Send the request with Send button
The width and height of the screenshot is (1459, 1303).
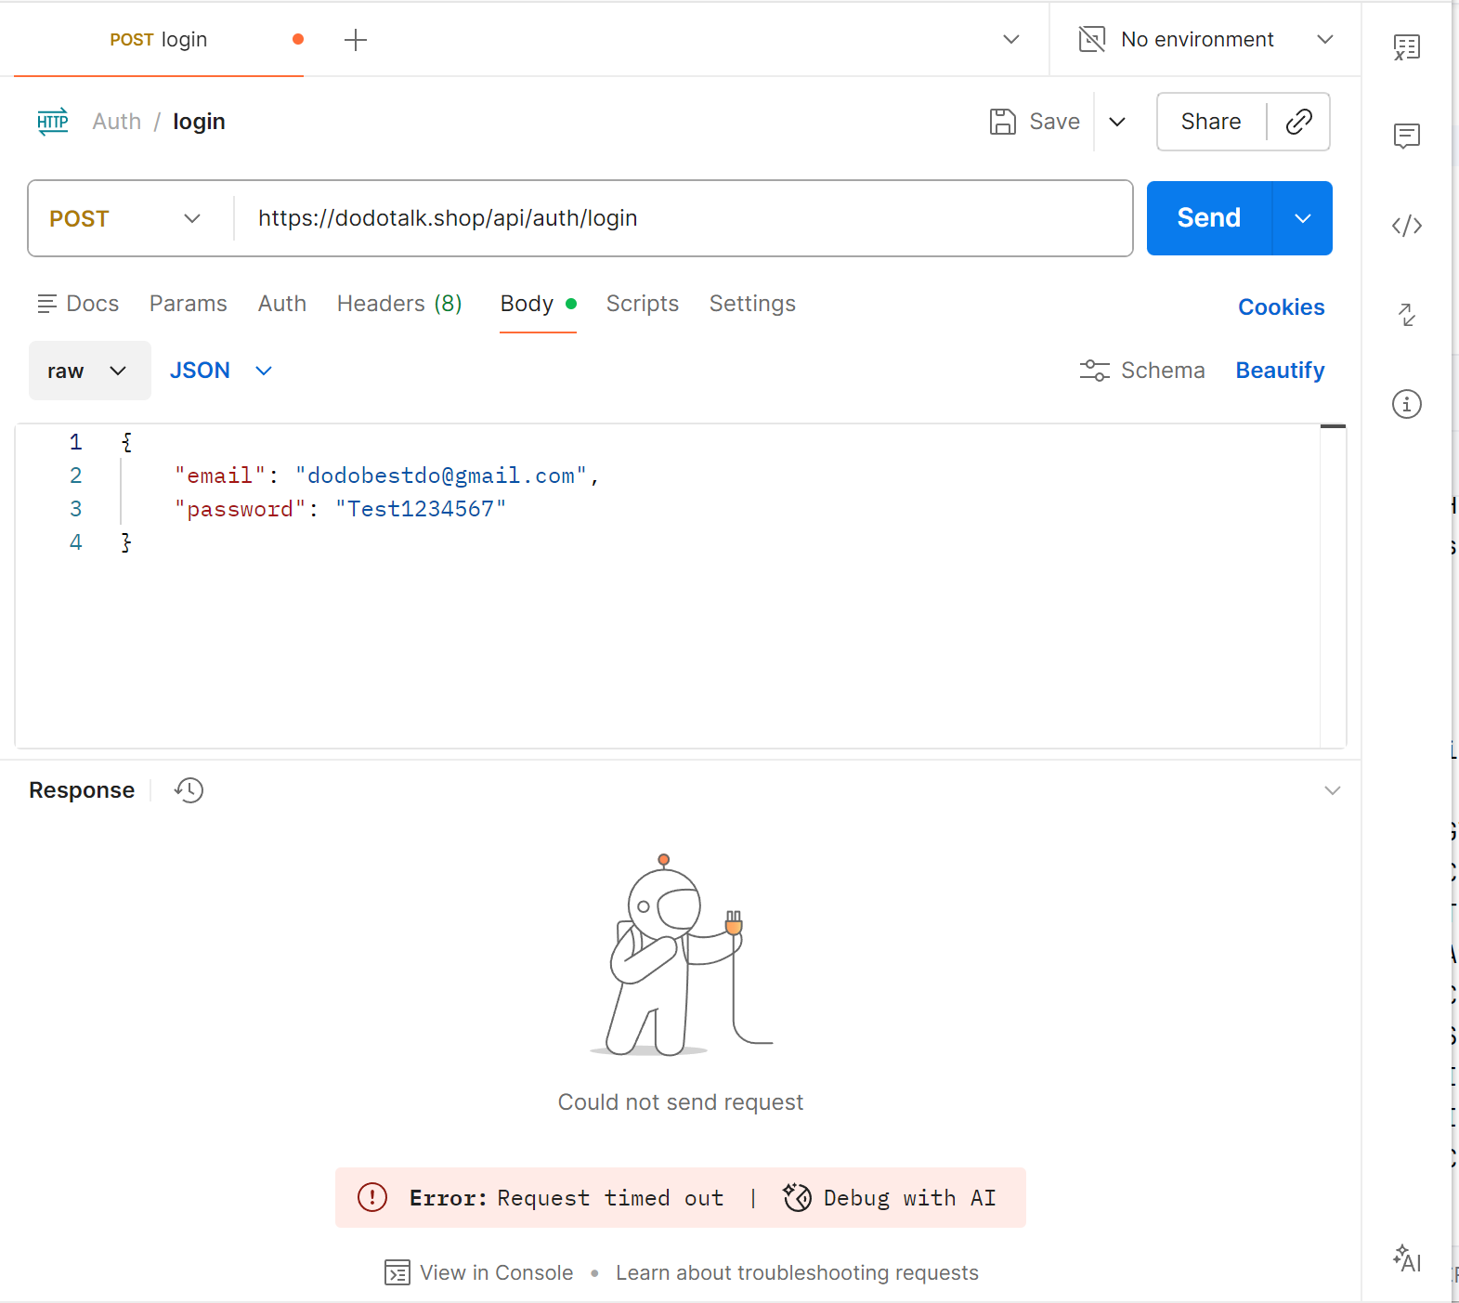(1209, 218)
